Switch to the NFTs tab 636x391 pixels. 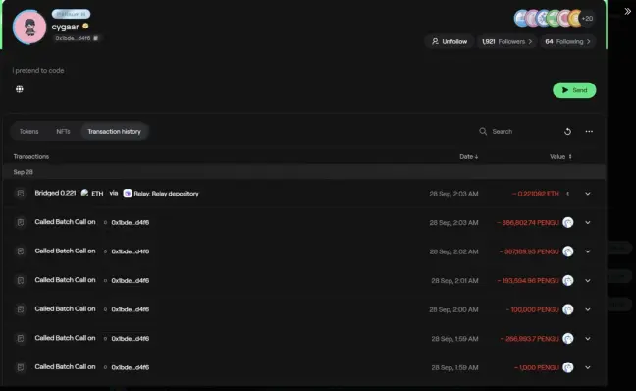[x=63, y=131]
